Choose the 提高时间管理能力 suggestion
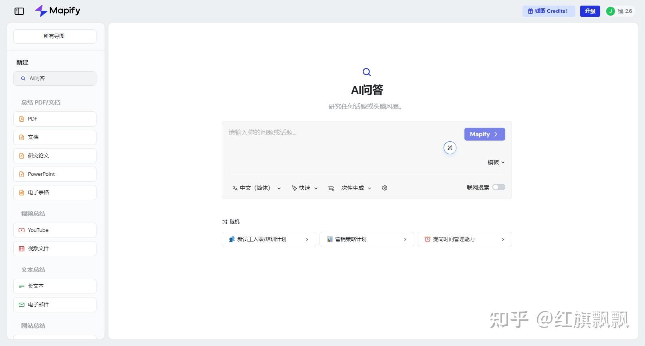The width and height of the screenshot is (645, 346). [x=465, y=239]
